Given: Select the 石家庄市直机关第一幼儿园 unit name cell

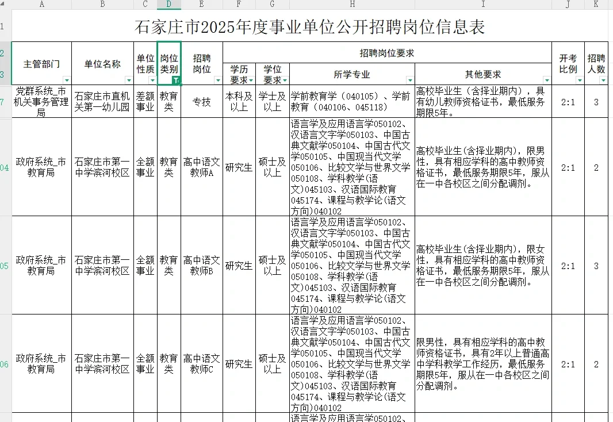Looking at the screenshot, I should tap(102, 102).
